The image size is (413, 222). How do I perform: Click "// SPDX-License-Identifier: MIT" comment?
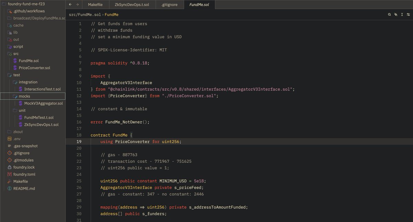pyautogui.click(x=129, y=50)
